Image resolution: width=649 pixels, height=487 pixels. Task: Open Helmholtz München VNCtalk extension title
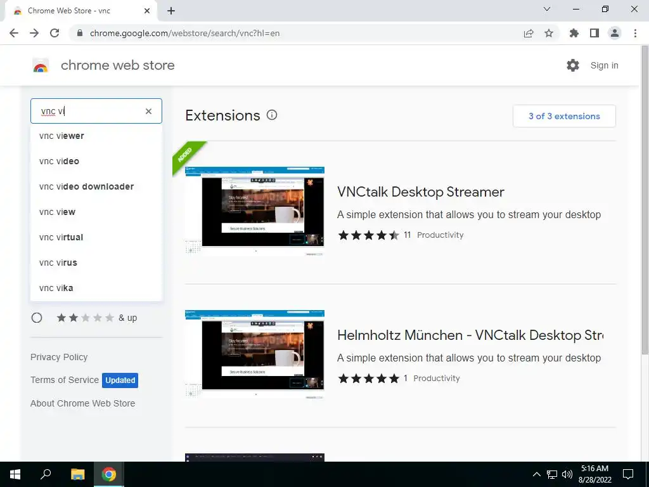[x=470, y=335]
